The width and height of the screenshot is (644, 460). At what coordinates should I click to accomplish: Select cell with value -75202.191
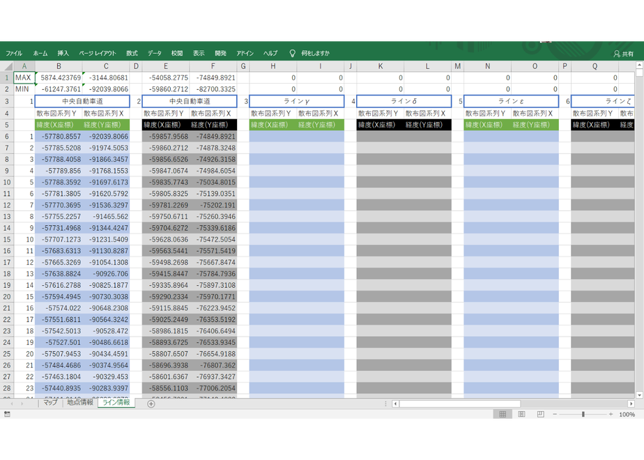[x=213, y=205]
